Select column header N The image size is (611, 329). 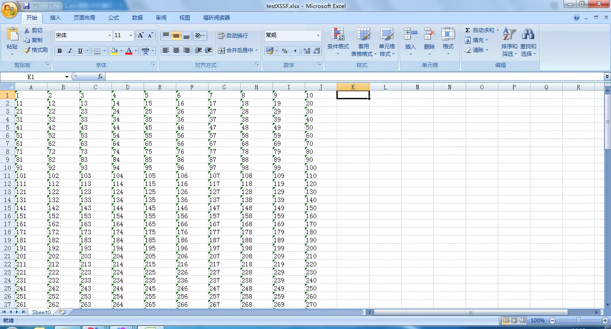click(x=450, y=87)
